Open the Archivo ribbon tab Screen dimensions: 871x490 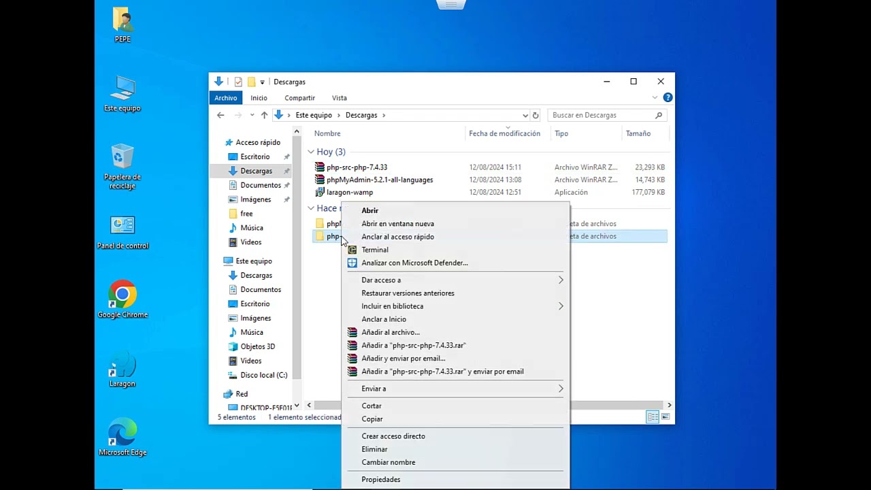[226, 98]
